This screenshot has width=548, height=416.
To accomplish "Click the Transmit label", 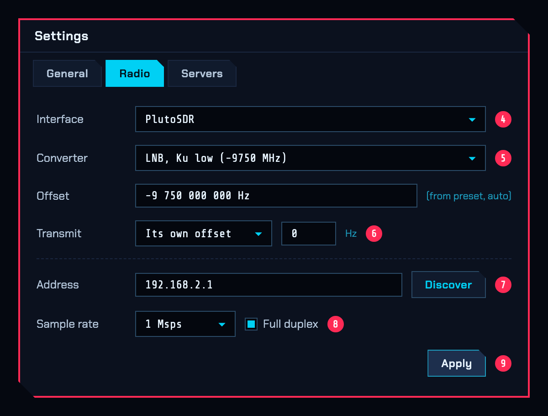I will (x=59, y=234).
